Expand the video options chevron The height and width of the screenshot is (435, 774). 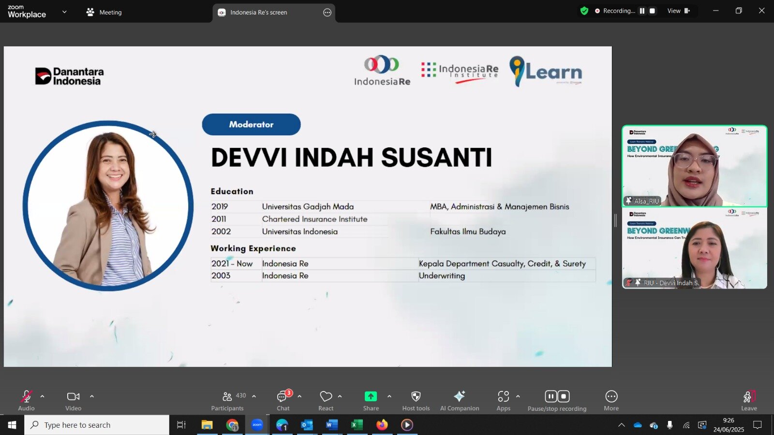92,396
